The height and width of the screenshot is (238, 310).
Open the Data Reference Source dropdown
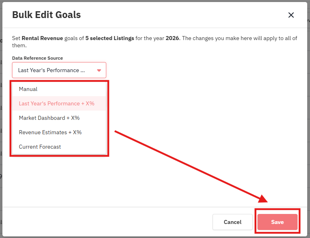click(x=59, y=70)
